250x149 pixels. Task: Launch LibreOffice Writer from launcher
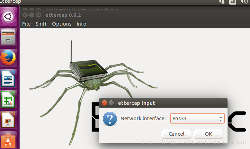[8, 79]
